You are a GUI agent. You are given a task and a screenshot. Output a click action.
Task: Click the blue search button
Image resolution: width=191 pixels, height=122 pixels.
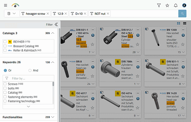[182, 13]
